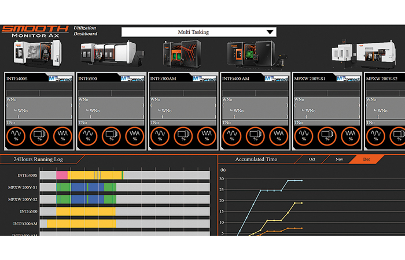Click MPXW 200Y-S2 row label in running log
Viewport: 405px width, 260px height.
(23, 199)
